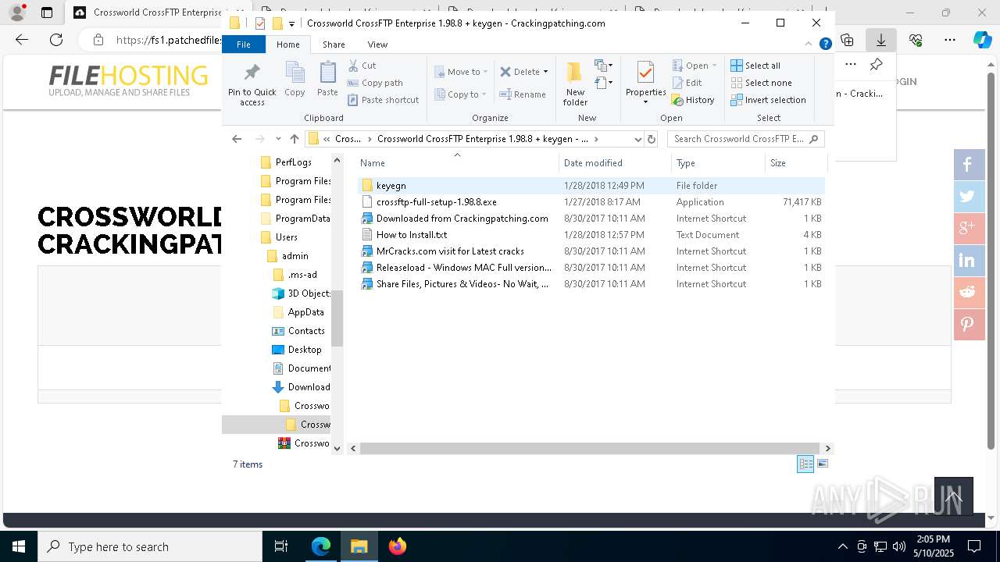Click the Paste ribbon icon

pos(327,80)
